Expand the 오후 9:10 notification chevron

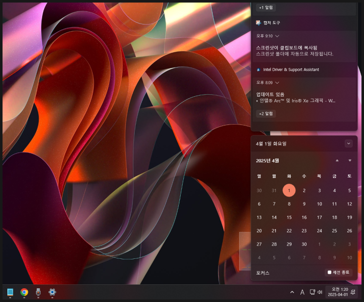[277, 36]
